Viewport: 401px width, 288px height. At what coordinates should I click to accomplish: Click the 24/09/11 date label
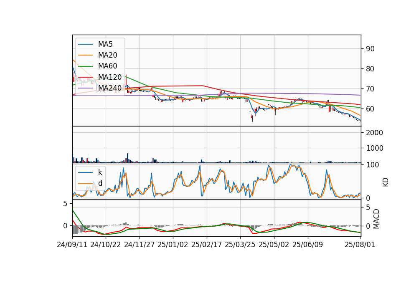pos(72,245)
